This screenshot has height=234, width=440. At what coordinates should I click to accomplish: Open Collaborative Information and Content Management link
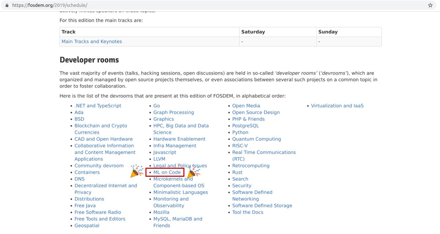coord(105,152)
